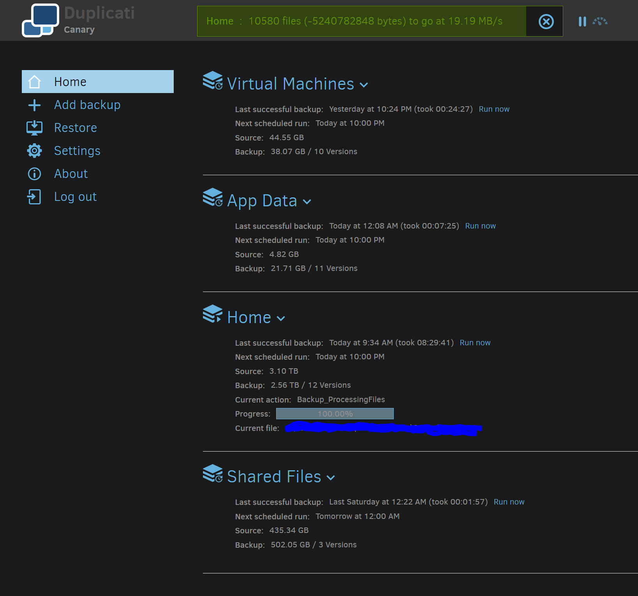
Task: Expand the Virtual Machines chevron
Action: pos(364,85)
